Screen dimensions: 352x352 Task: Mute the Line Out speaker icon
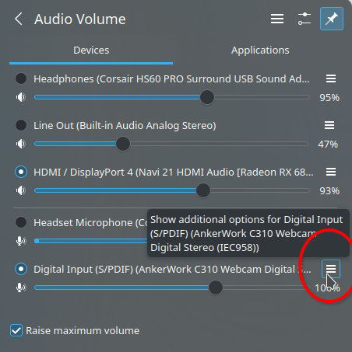coord(21,144)
